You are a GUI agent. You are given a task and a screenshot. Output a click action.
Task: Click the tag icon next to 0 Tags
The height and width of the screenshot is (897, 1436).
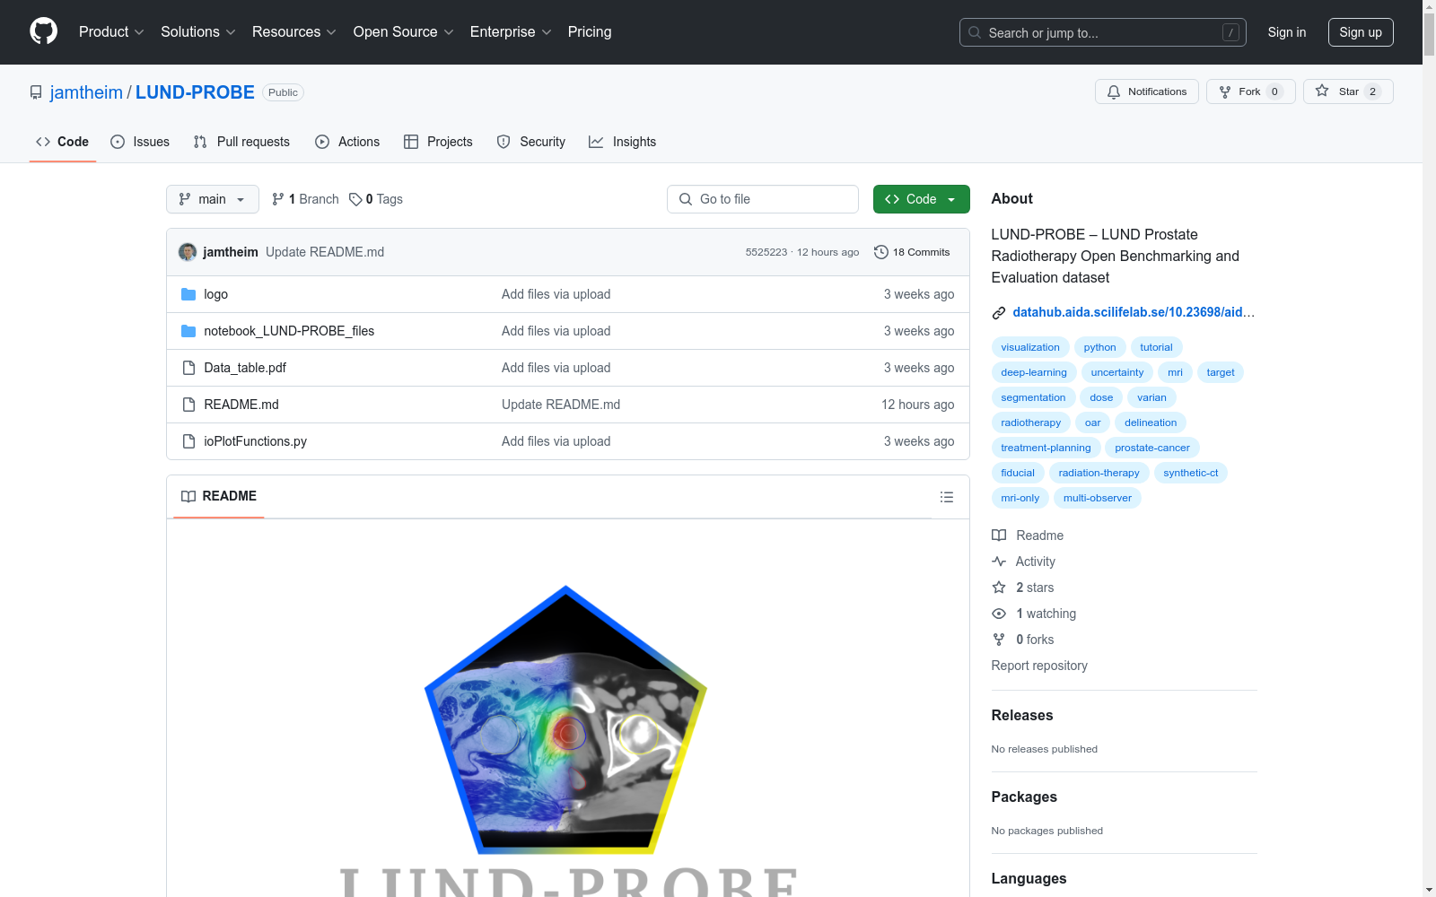pyautogui.click(x=354, y=198)
